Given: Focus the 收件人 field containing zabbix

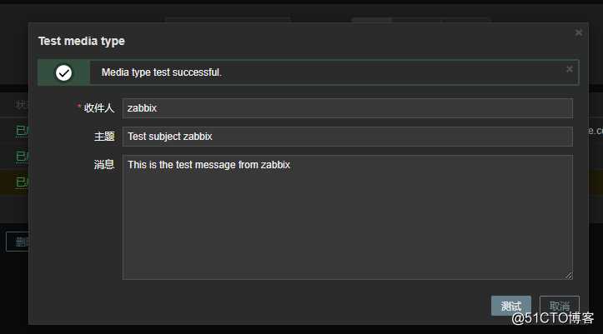Looking at the screenshot, I should tap(348, 108).
